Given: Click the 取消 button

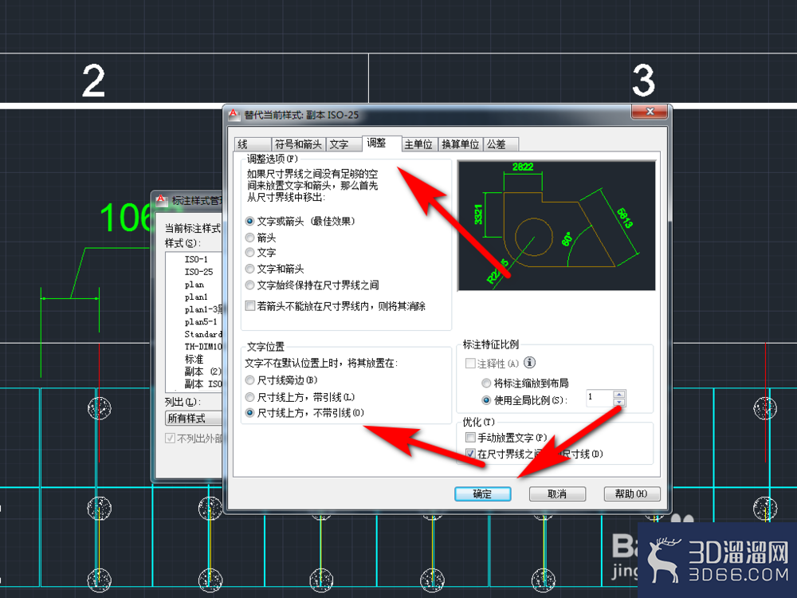Looking at the screenshot, I should coord(557,494).
